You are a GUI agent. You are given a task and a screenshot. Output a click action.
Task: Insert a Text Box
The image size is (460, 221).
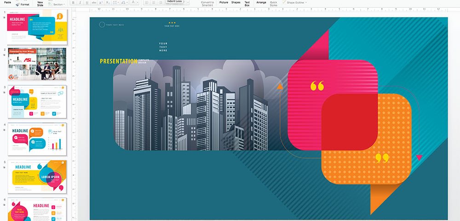tap(247, 3)
